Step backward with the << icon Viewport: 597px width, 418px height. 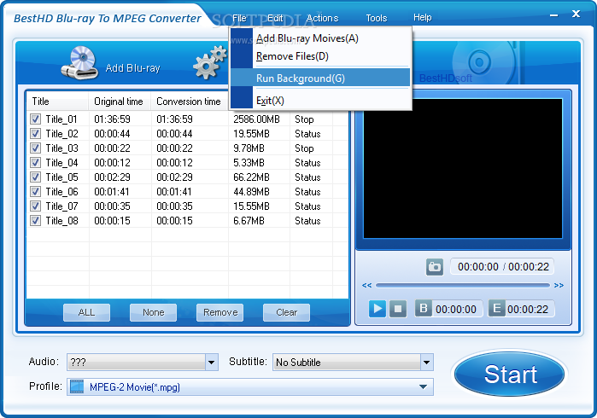point(366,285)
